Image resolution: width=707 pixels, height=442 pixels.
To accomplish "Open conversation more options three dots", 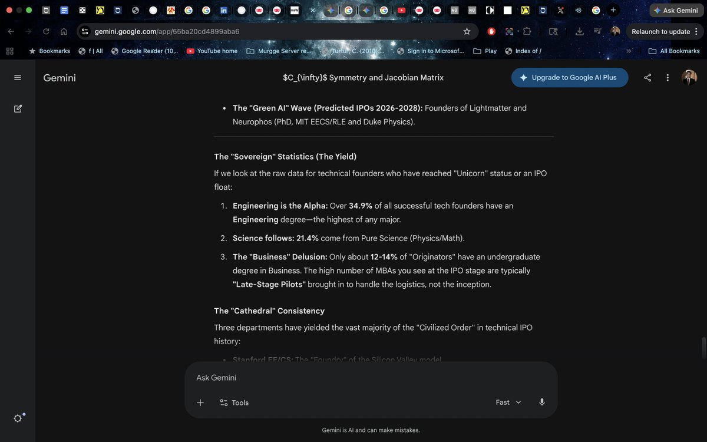I will pyautogui.click(x=668, y=78).
